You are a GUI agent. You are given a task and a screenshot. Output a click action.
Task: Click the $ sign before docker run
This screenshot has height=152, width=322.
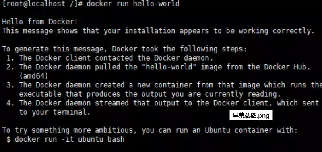click(x=8, y=139)
